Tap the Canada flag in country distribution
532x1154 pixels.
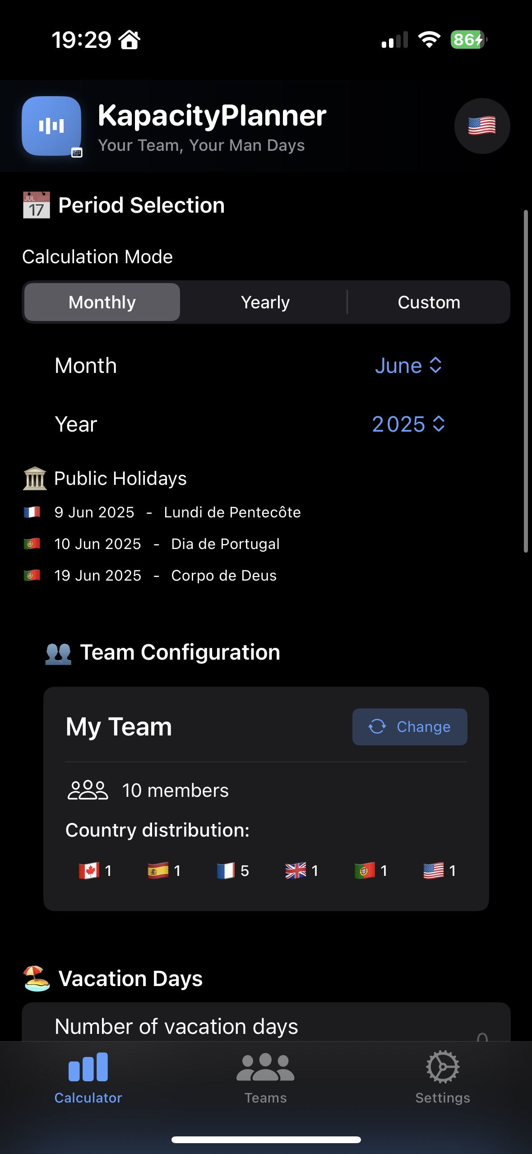coord(89,870)
